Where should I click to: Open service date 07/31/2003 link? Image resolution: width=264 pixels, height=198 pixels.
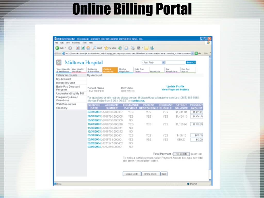(94, 112)
